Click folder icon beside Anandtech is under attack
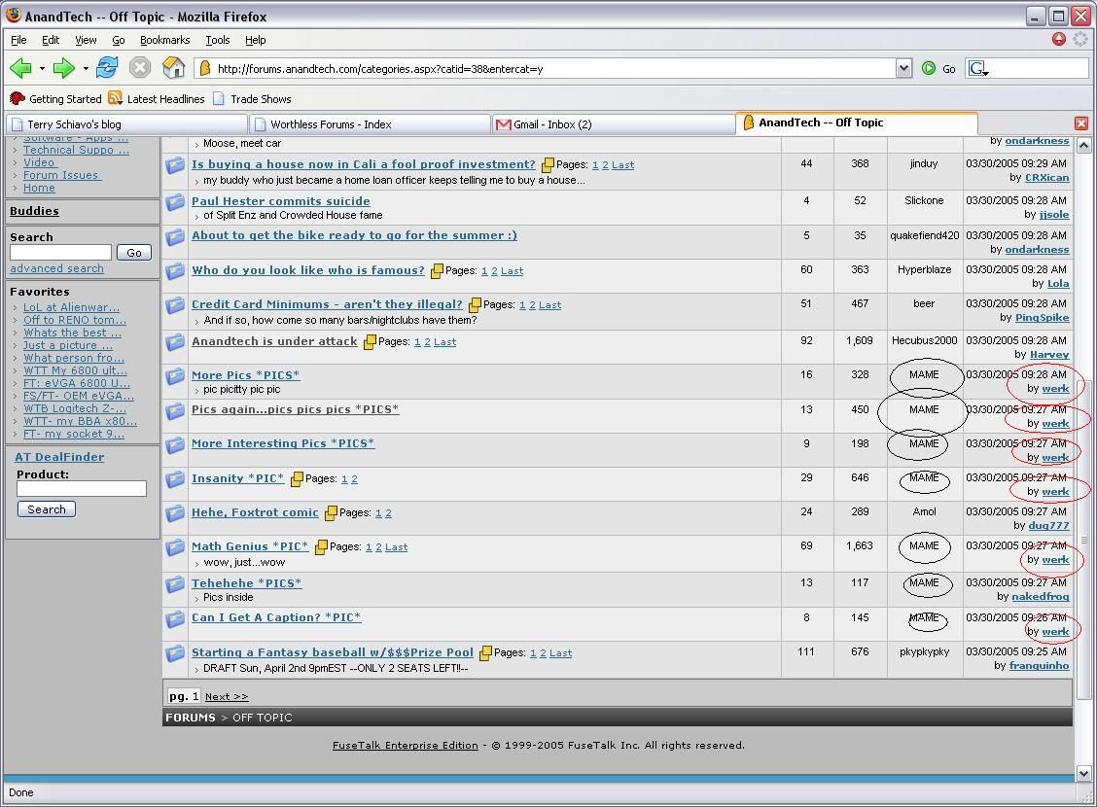This screenshot has width=1097, height=807. [x=174, y=342]
